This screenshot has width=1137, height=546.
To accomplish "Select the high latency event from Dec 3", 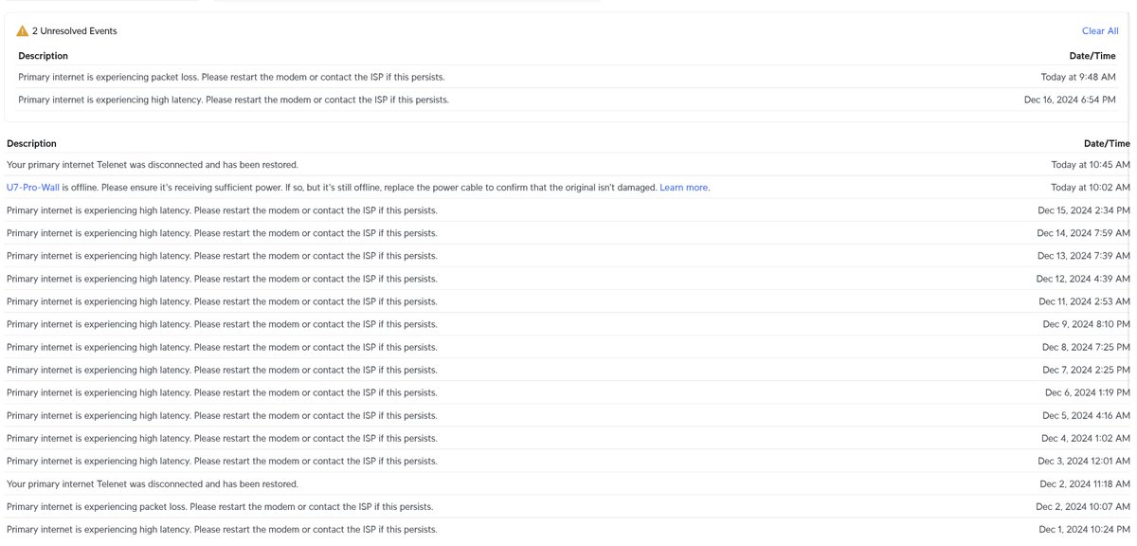I will point(568,461).
